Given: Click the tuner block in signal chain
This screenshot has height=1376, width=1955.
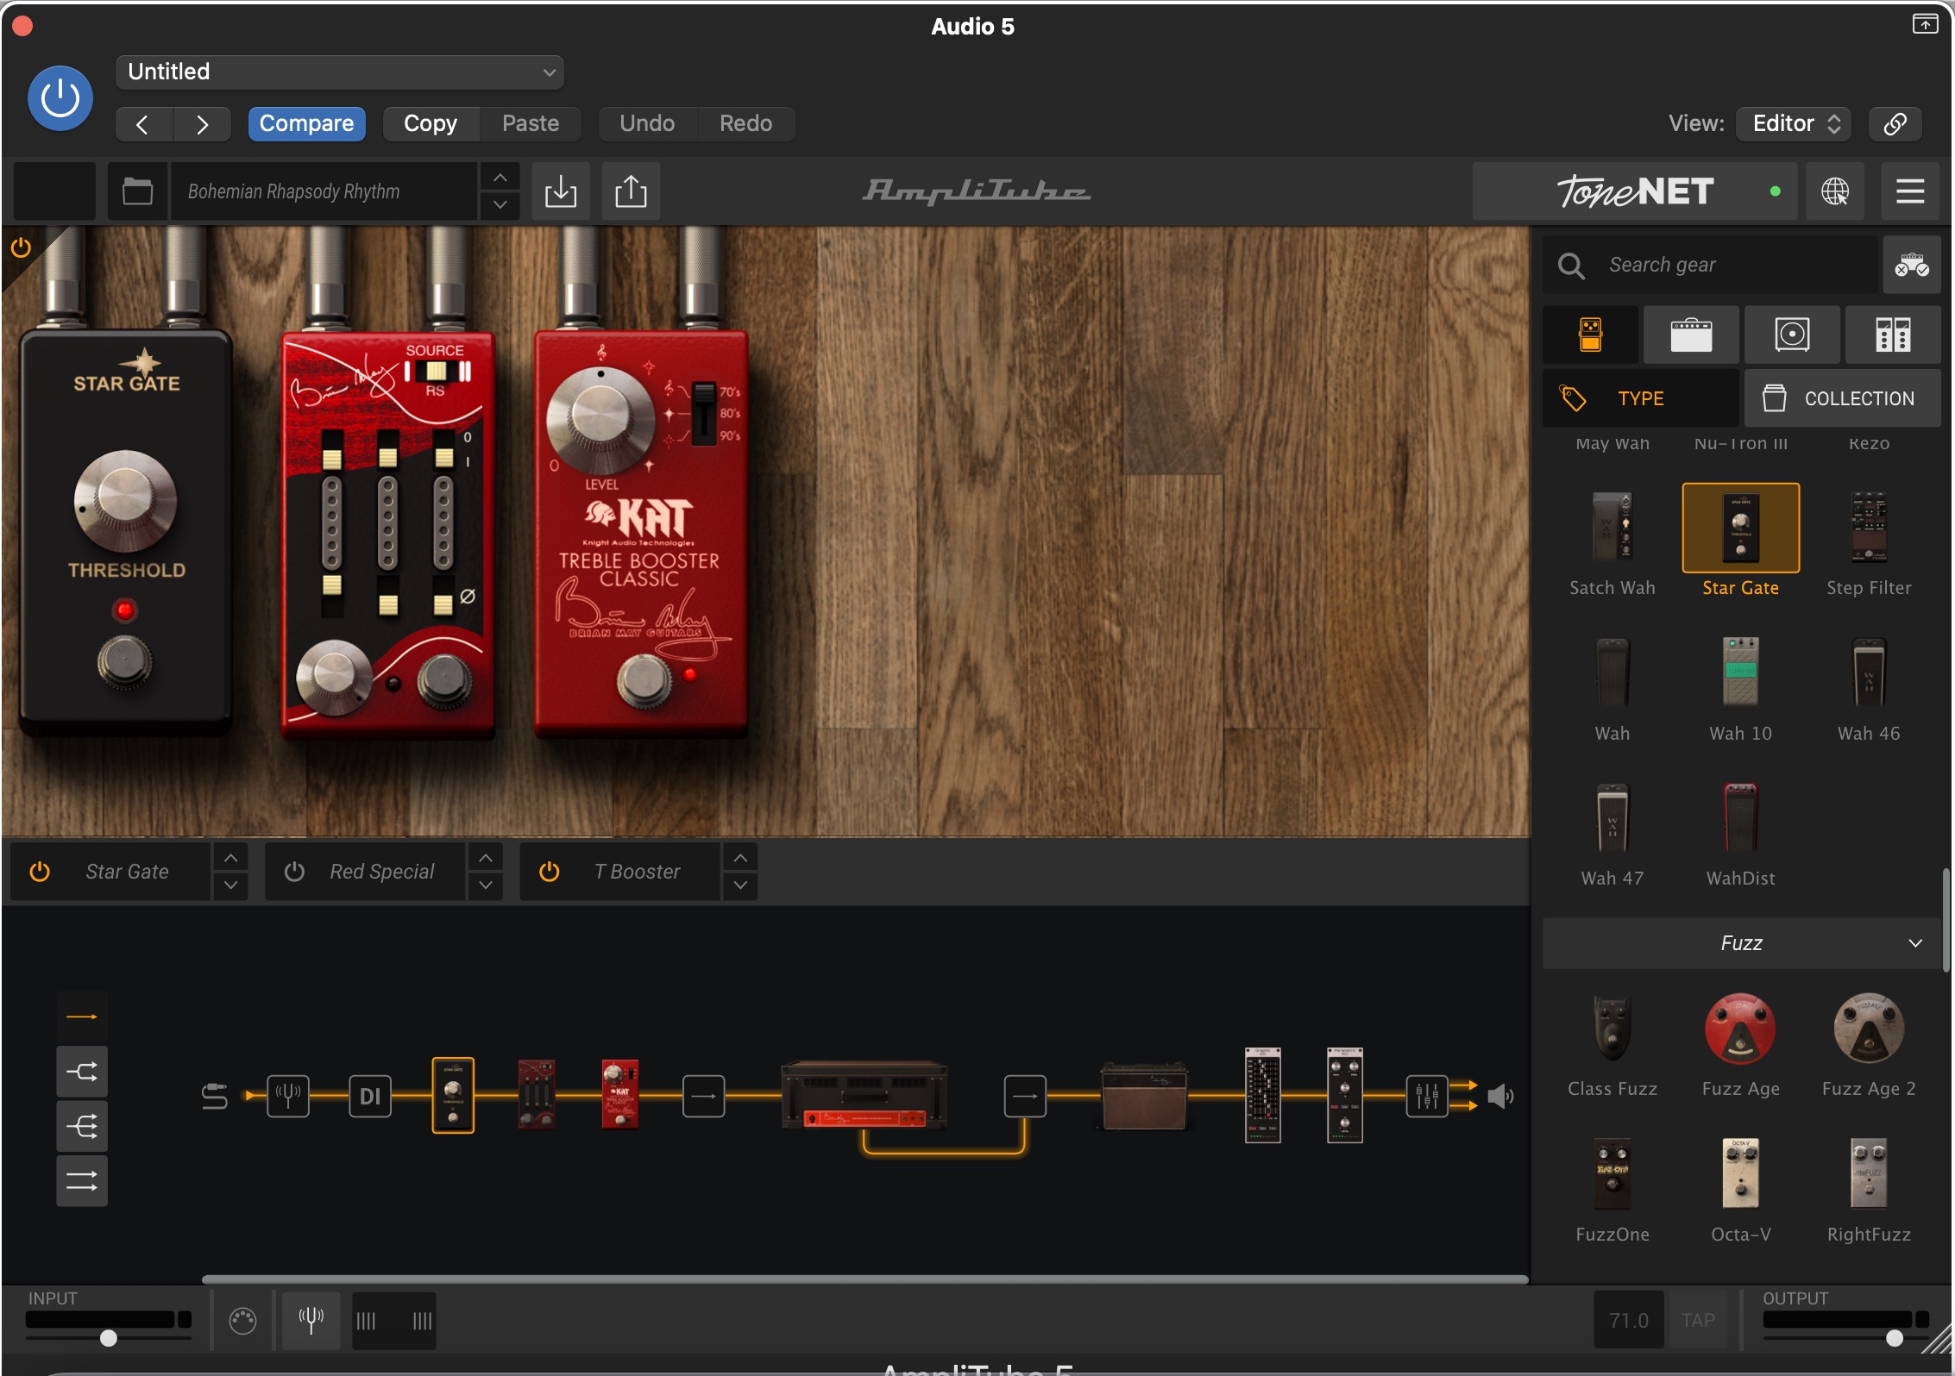Looking at the screenshot, I should (x=288, y=1096).
